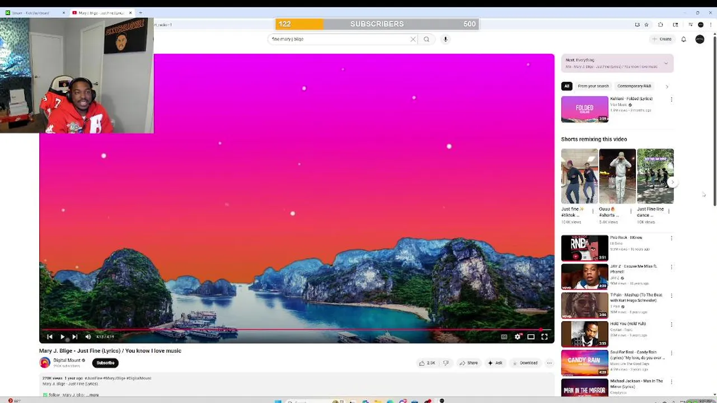The width and height of the screenshot is (717, 403).
Task: Open JAY-Z Excuse Me Miss video
Action: [x=584, y=277]
